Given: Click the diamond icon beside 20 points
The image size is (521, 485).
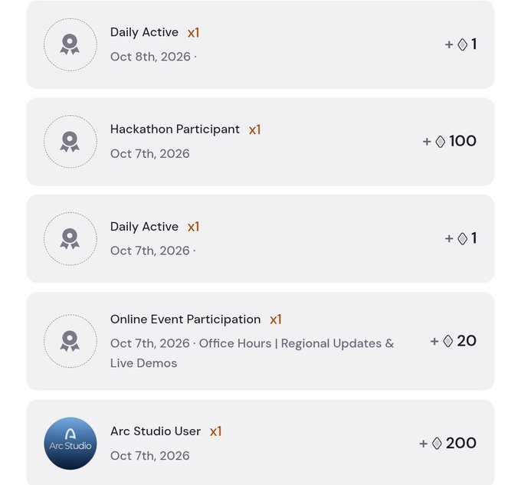Looking at the screenshot, I should point(448,341).
